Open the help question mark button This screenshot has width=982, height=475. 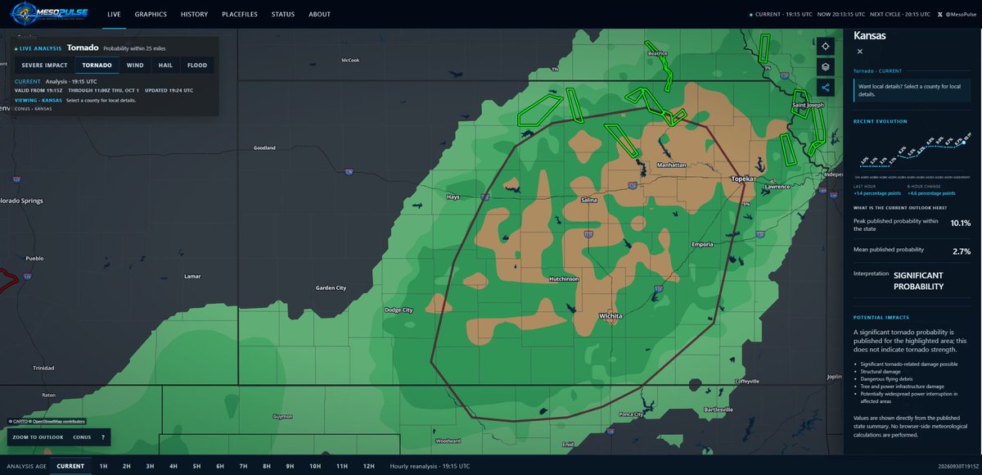[102, 437]
